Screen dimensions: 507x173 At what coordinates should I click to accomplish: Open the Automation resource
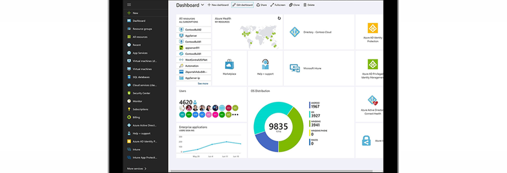[194, 66]
